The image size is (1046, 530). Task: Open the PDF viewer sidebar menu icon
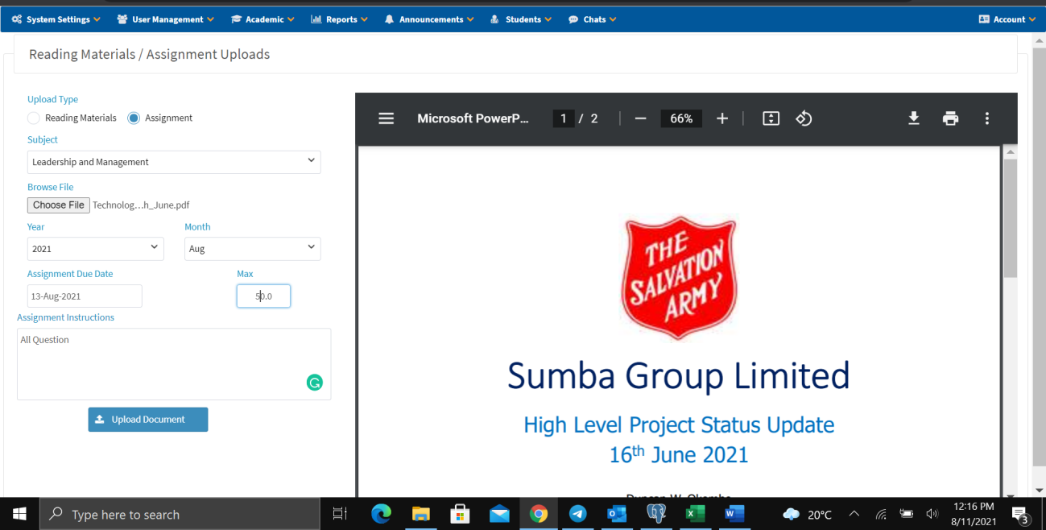[x=387, y=118]
